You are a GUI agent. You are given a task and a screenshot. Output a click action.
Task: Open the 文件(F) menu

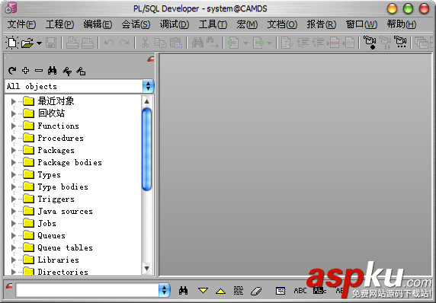[x=21, y=24]
